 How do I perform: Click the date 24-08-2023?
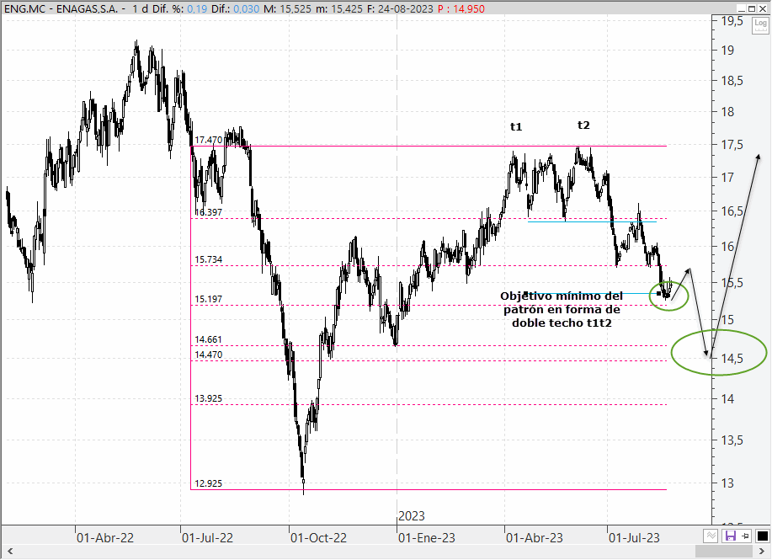[x=405, y=9]
